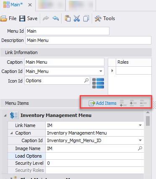Image resolution: width=156 pixels, height=179 pixels.
Task: Open the Tools menu with hammer icon
Action: (x=105, y=18)
